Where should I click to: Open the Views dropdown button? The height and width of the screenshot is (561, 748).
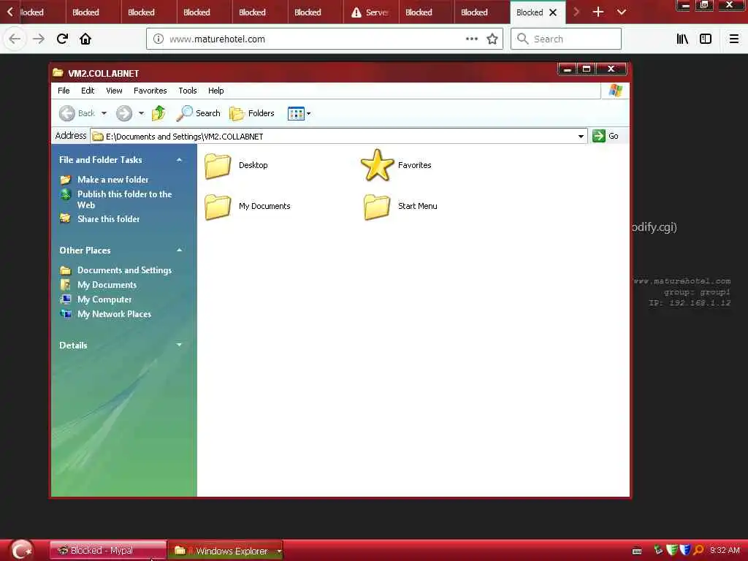click(299, 113)
